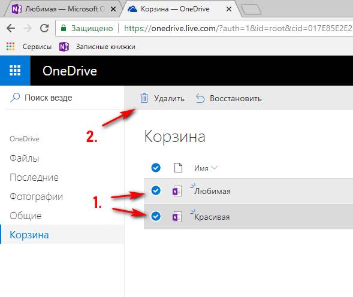Open Файлы in the sidebar

(25, 159)
